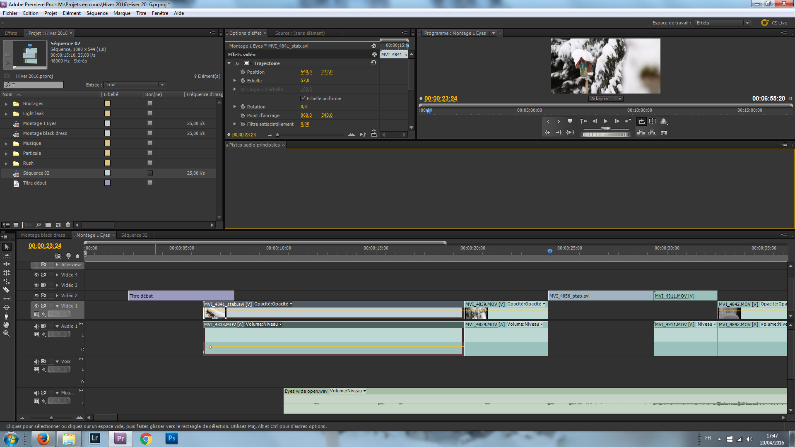795x447 pixels.
Task: Expand the Echelle property
Action: tap(235, 81)
